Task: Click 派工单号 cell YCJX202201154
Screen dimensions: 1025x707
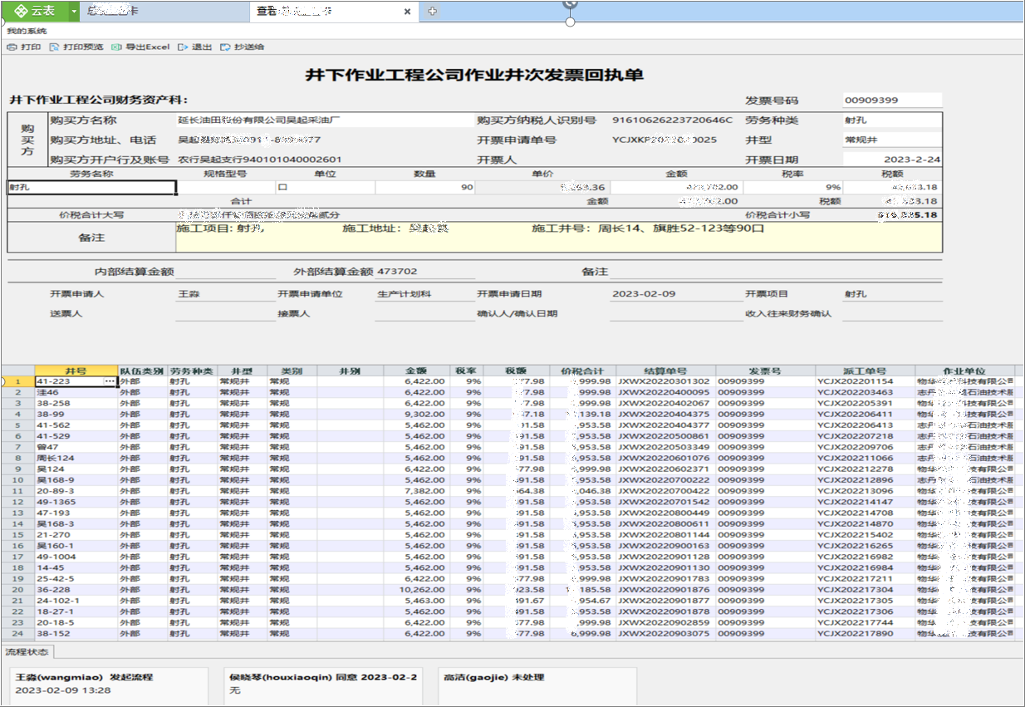Action: 865,381
